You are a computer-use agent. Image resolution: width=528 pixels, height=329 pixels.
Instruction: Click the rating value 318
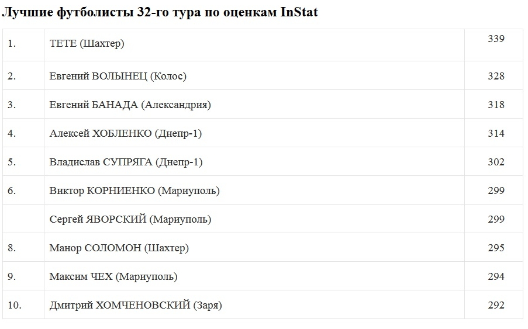click(496, 105)
